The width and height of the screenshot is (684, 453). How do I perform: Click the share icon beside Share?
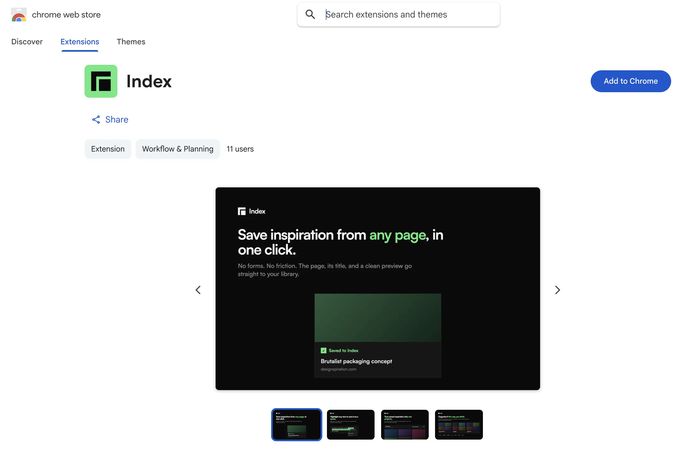click(x=96, y=120)
